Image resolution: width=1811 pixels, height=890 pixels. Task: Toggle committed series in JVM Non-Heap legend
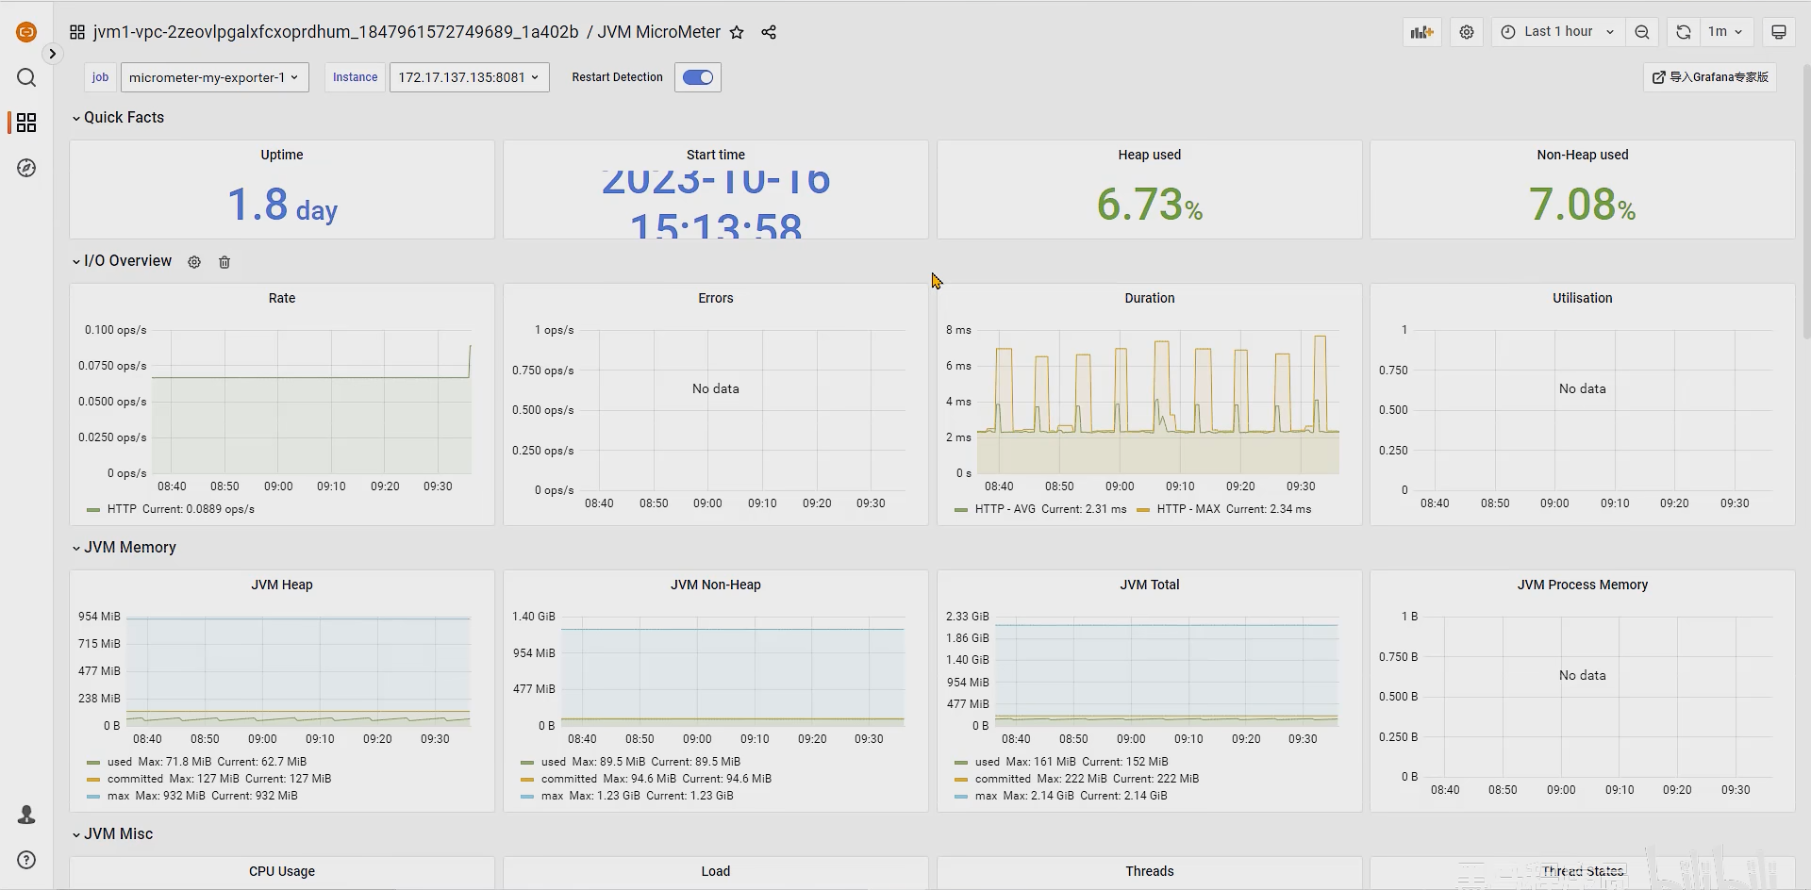(569, 779)
